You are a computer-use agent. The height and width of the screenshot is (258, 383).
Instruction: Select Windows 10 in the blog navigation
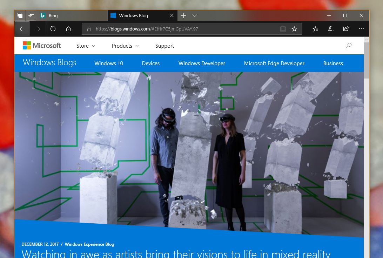[108, 63]
